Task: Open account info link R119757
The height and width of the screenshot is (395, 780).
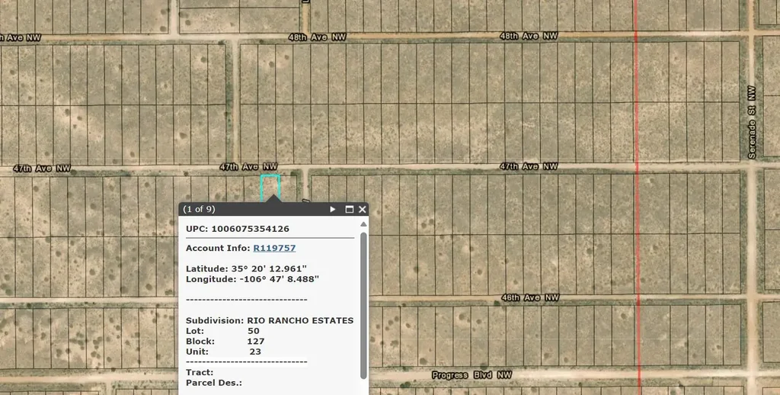Action: click(x=274, y=248)
